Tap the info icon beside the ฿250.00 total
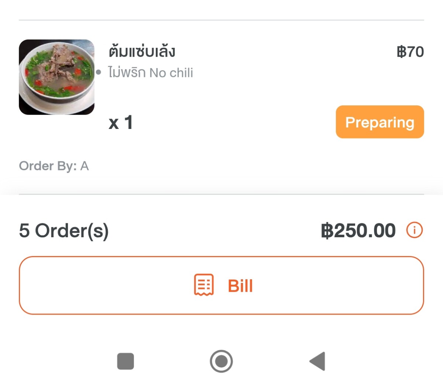The image size is (443, 389). pos(414,230)
